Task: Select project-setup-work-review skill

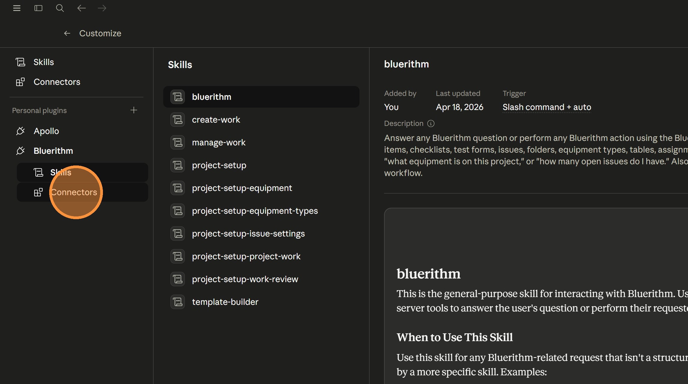Action: pos(245,279)
